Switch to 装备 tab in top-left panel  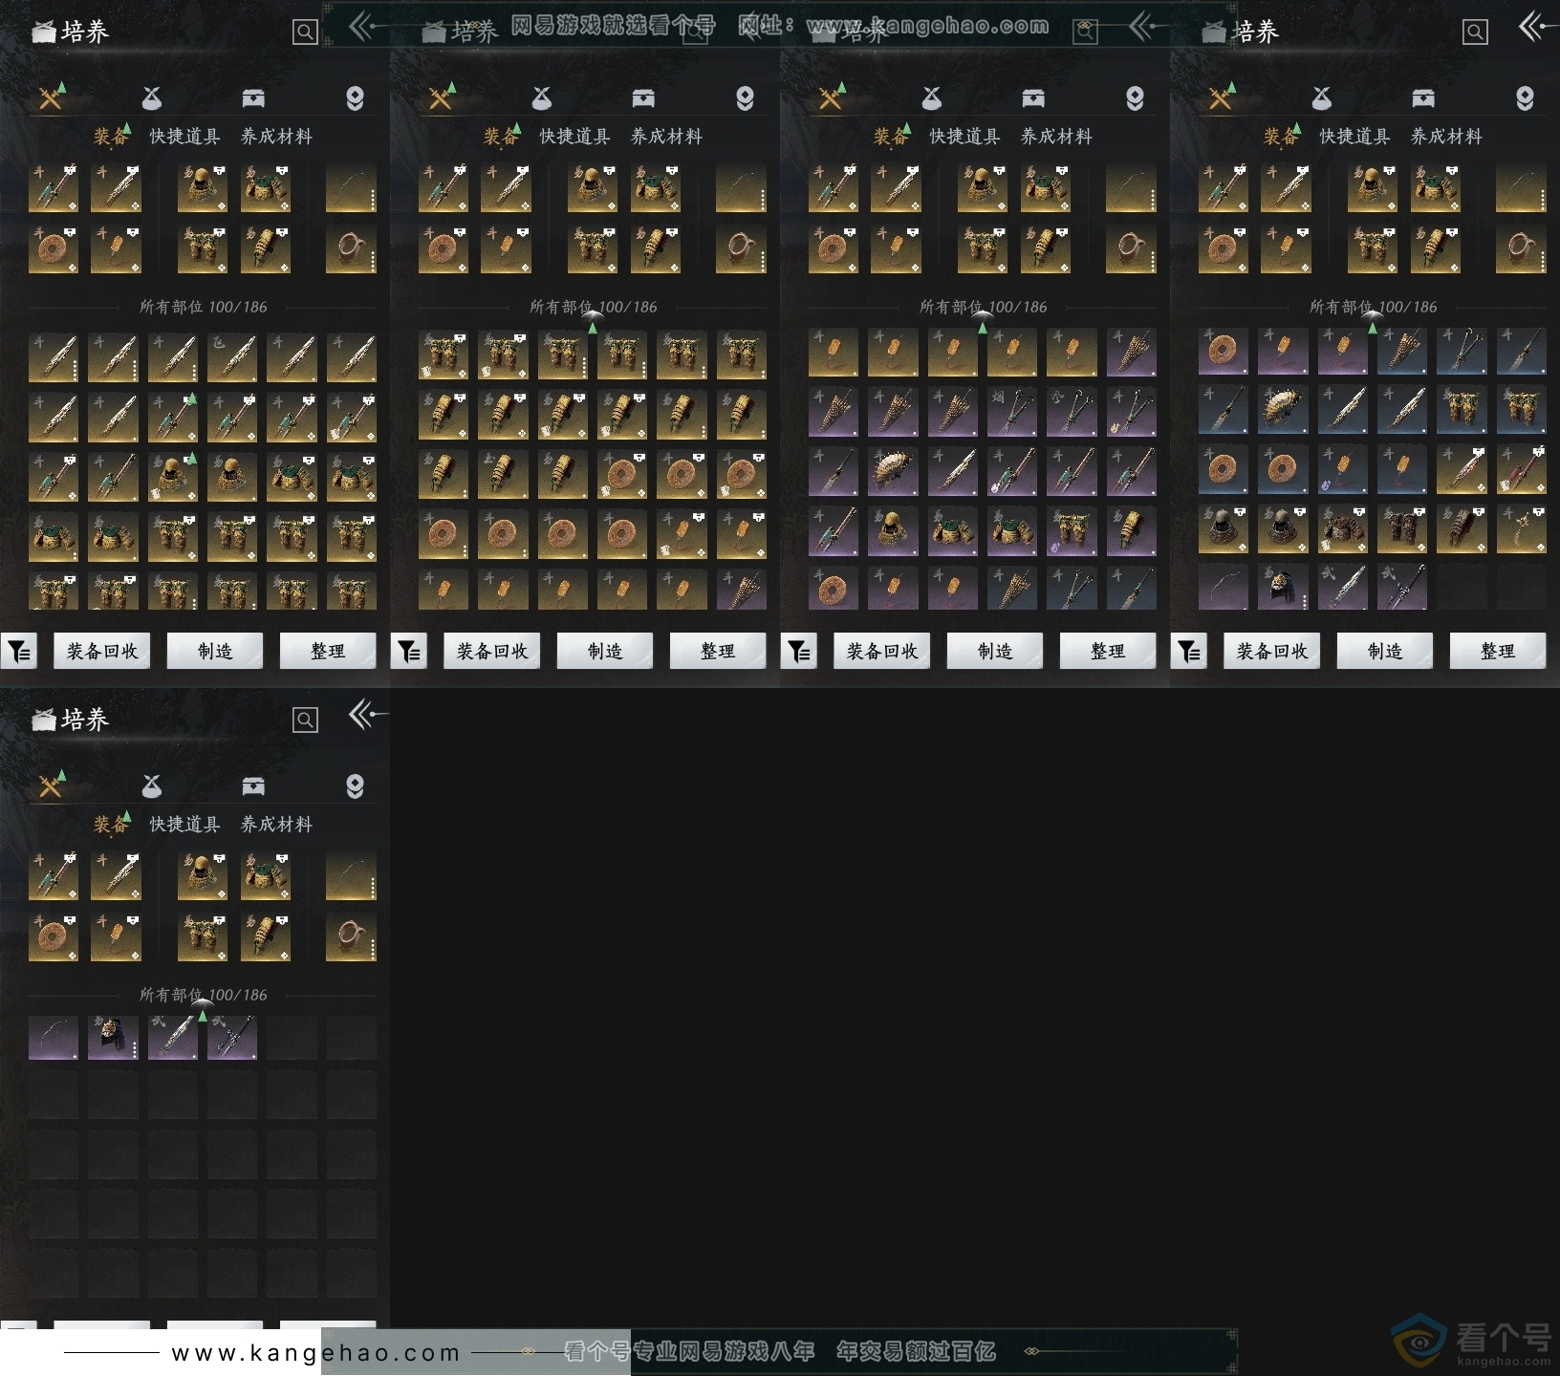(x=110, y=137)
